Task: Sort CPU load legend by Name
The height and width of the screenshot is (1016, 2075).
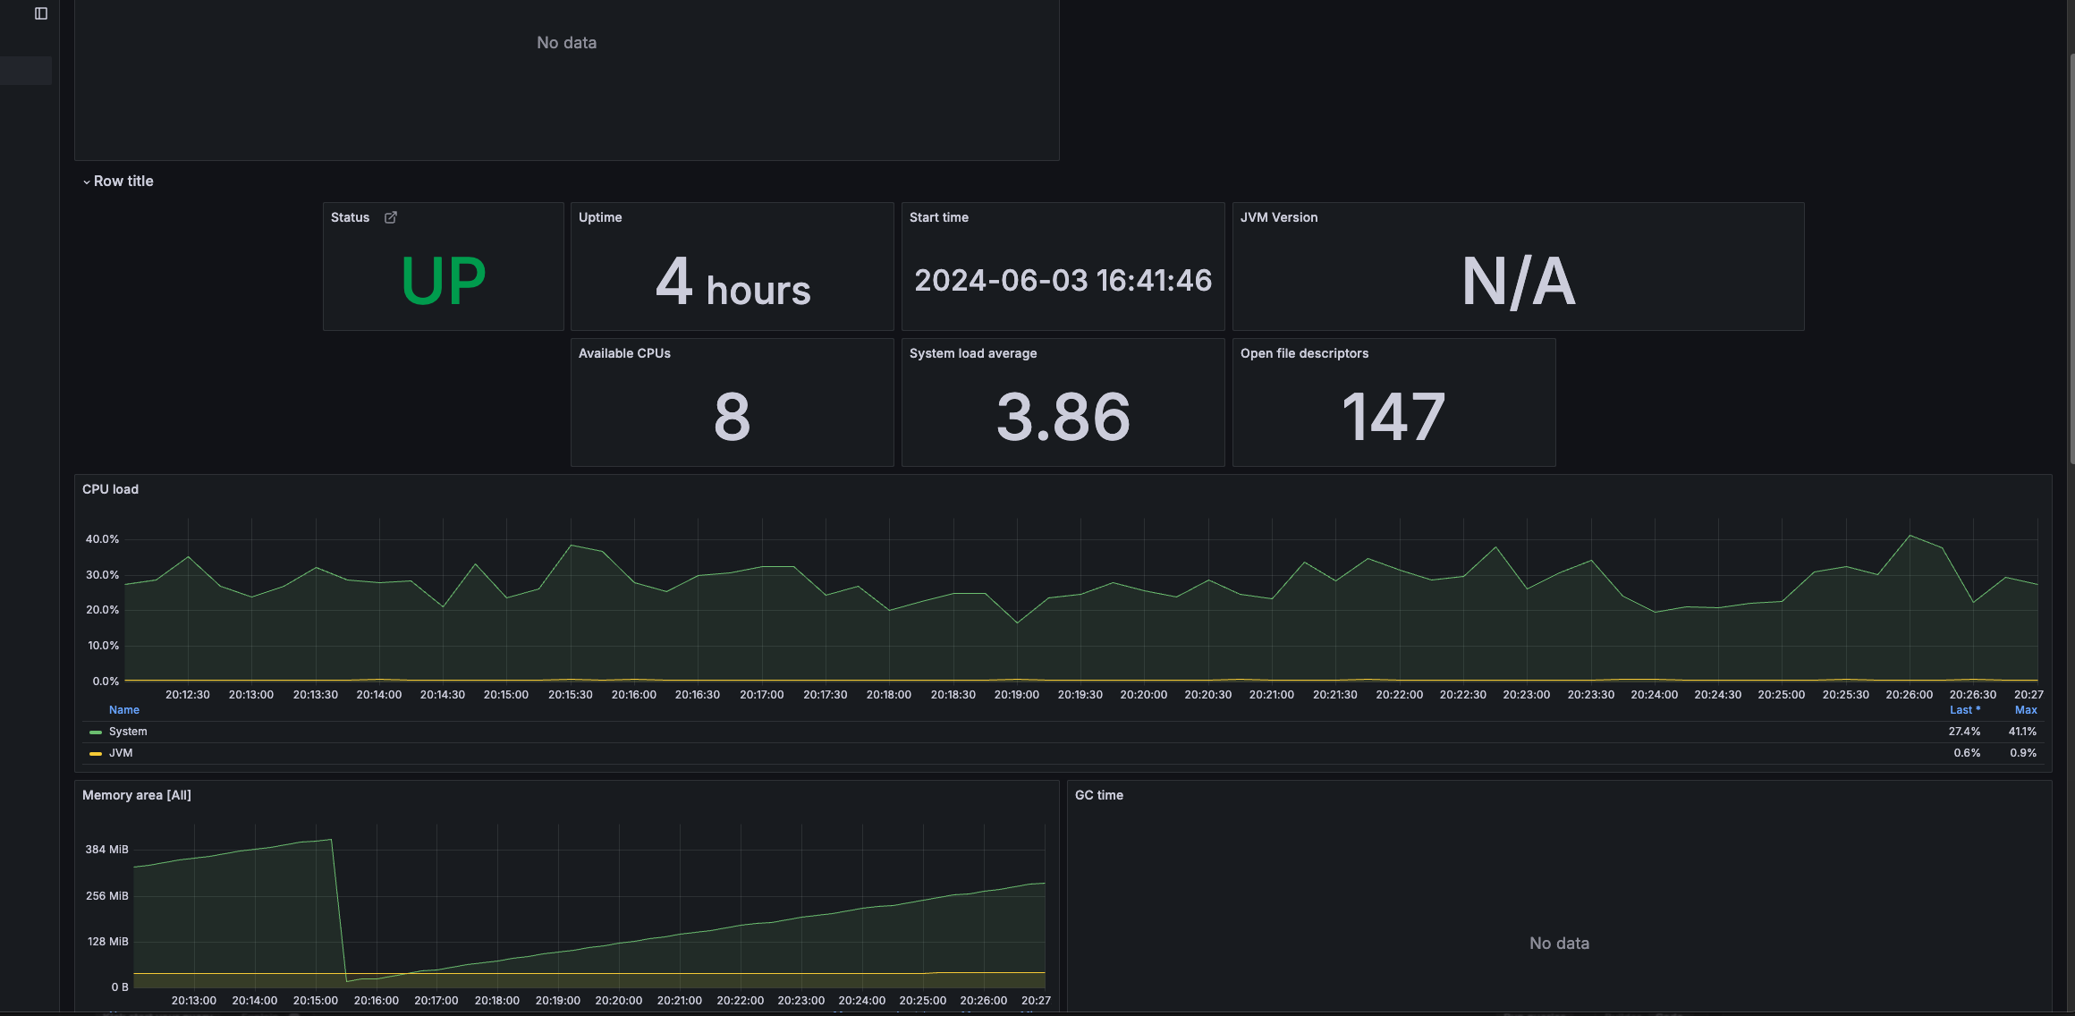Action: pyautogui.click(x=124, y=710)
